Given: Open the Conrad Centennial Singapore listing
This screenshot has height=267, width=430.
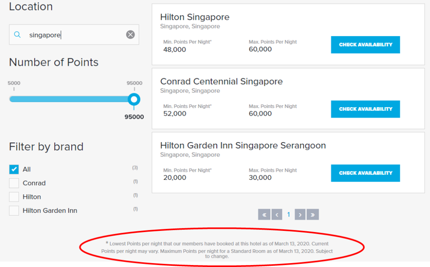Looking at the screenshot, I should click(x=223, y=81).
